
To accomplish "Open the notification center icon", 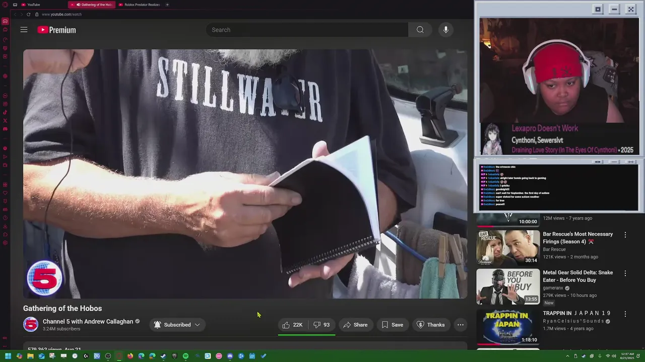I will pyautogui.click(x=638, y=356).
